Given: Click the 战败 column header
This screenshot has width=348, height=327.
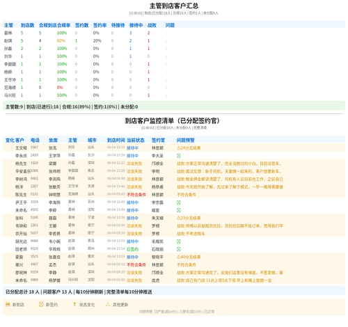Looking at the screenshot, I should pyautogui.click(x=152, y=25).
